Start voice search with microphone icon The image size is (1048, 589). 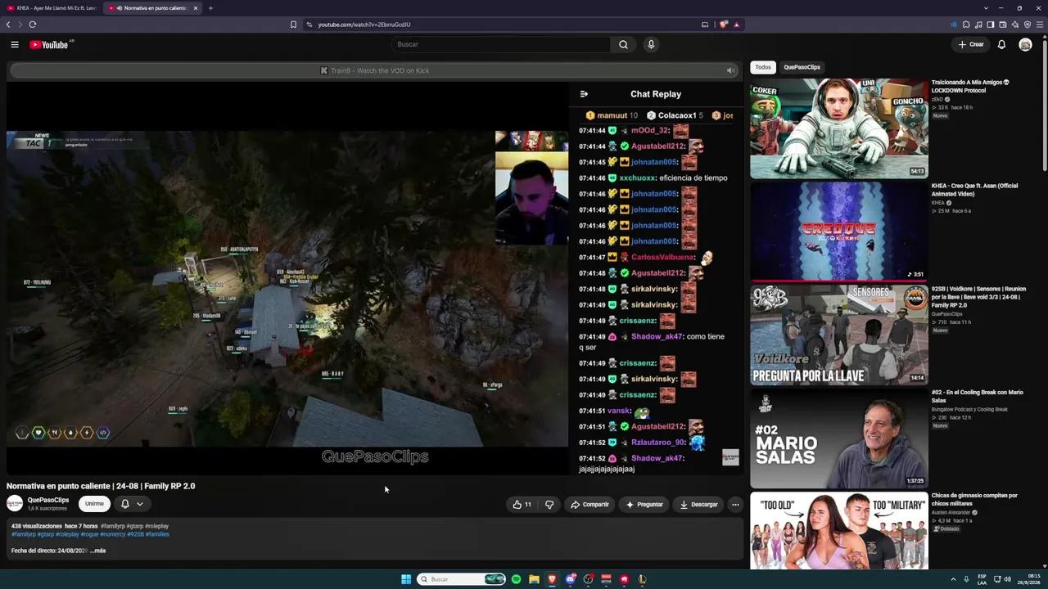651,44
